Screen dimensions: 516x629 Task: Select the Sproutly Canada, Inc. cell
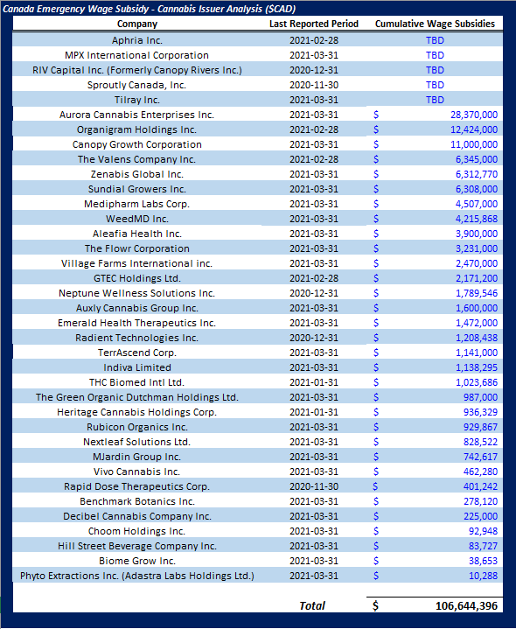point(137,85)
